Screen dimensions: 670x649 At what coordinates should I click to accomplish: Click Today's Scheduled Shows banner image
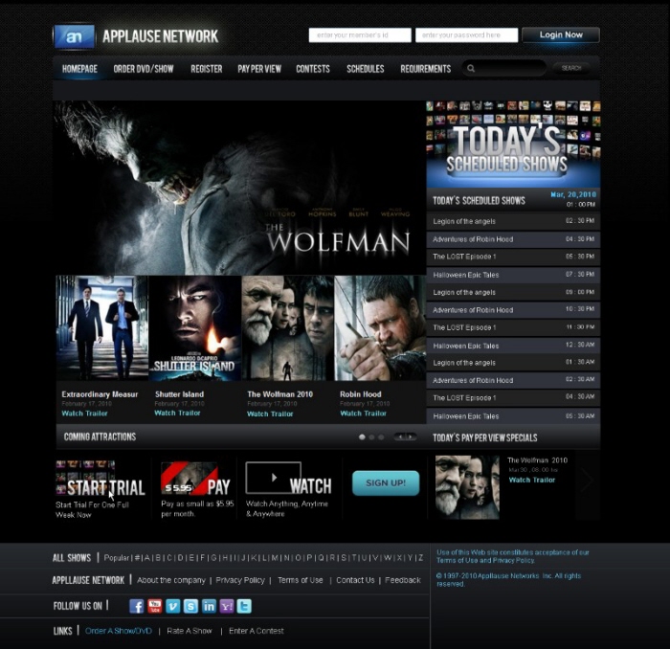coord(513,145)
